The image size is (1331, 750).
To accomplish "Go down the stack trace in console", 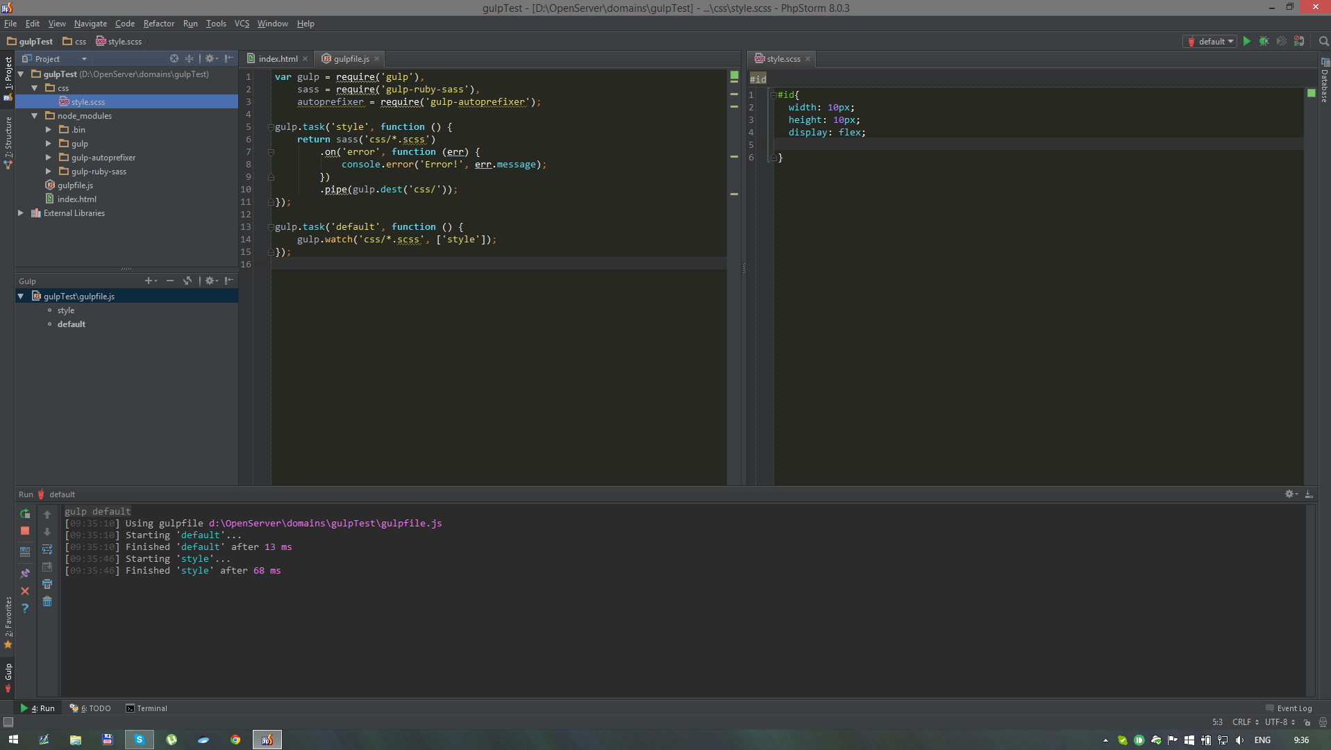I will coord(47,532).
